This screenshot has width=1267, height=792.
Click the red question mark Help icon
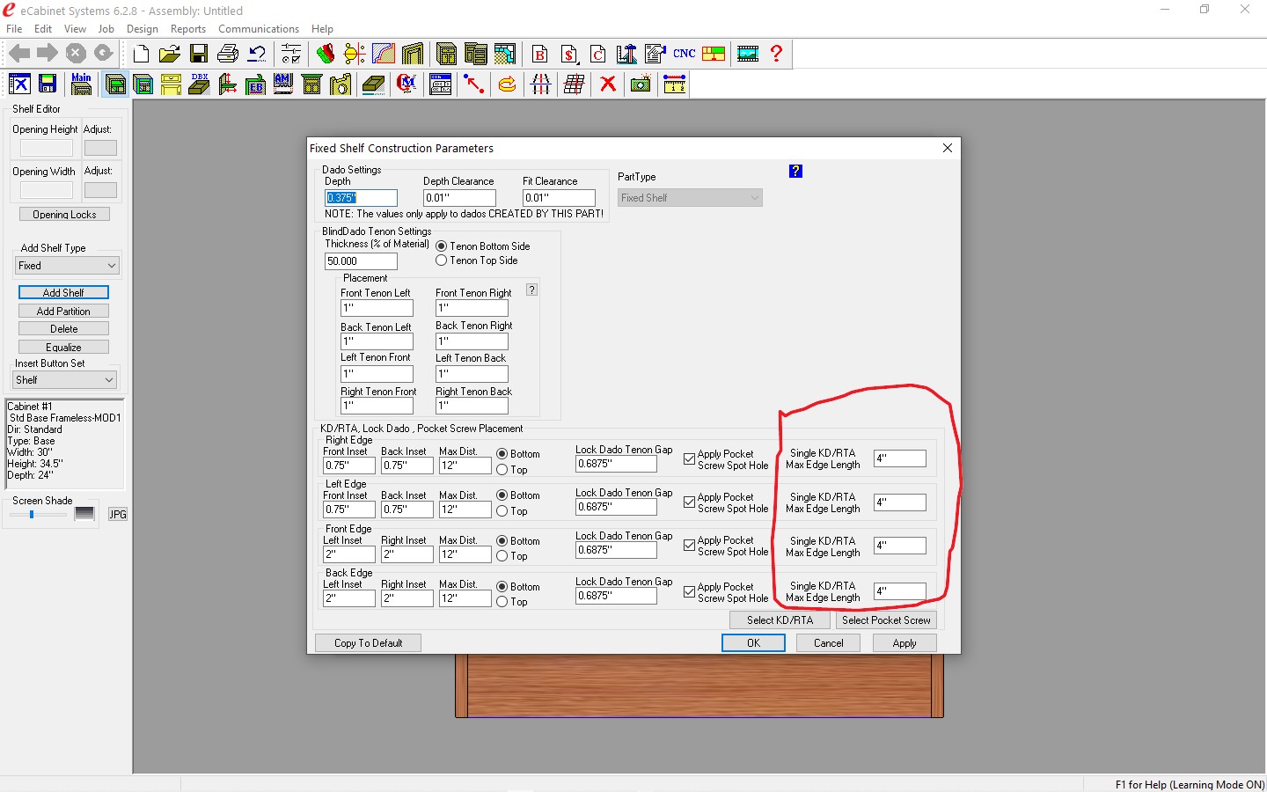point(776,54)
